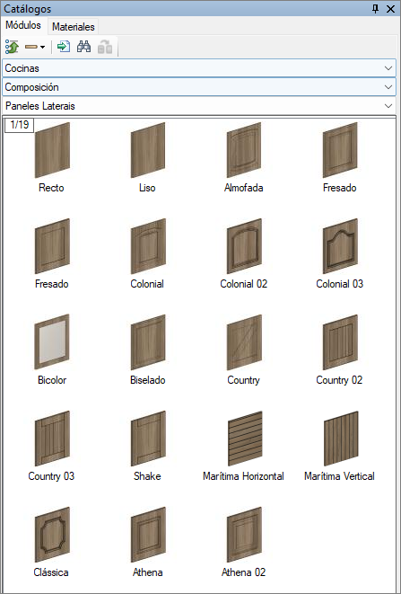Open the panel size dropdown arrow in toolbar
The height and width of the screenshot is (594, 401).
[42, 47]
